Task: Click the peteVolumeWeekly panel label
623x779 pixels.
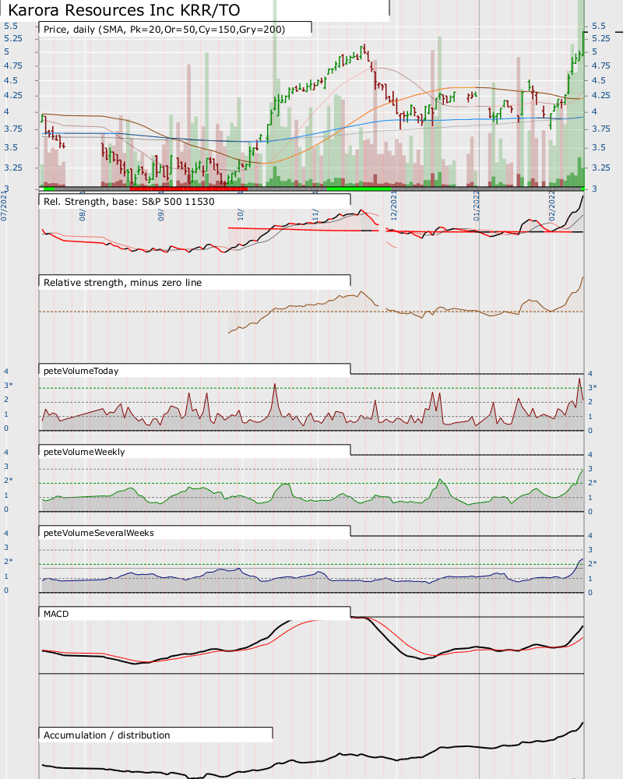Action: click(84, 452)
